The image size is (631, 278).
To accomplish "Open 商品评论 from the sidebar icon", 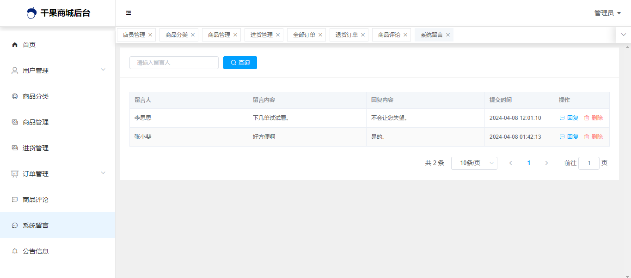I will pos(15,200).
